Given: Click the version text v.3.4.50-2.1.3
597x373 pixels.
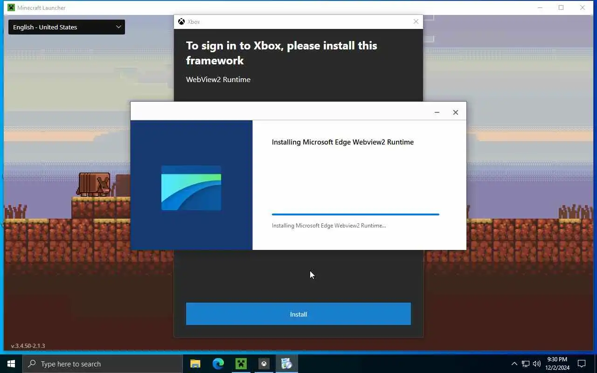Looking at the screenshot, I should coord(28,346).
